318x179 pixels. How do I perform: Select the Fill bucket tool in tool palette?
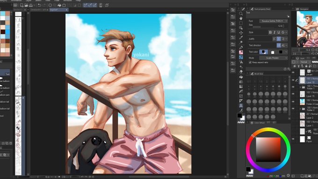(x=241, y=77)
